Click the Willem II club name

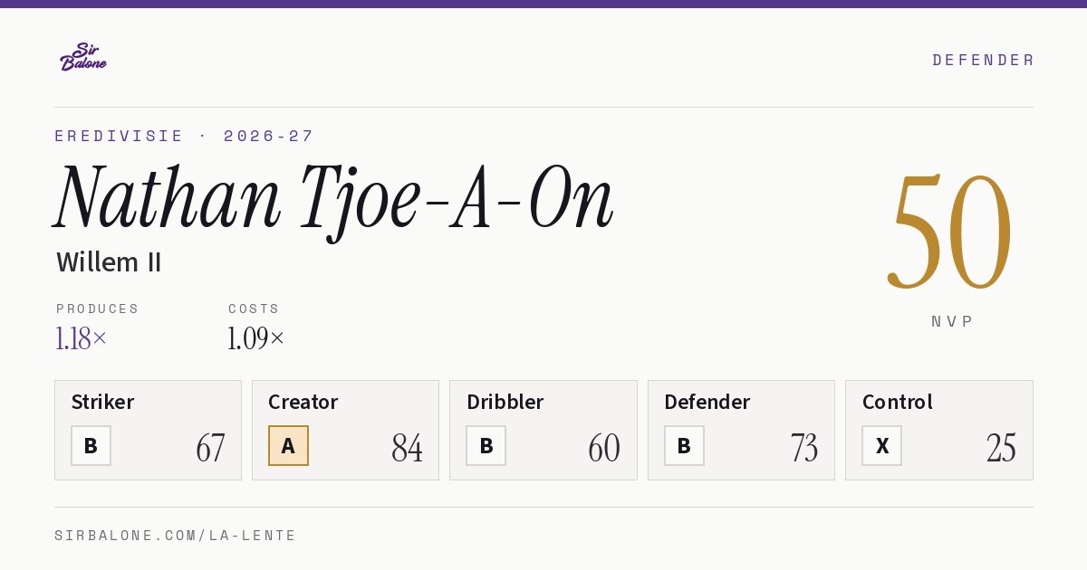tap(109, 262)
